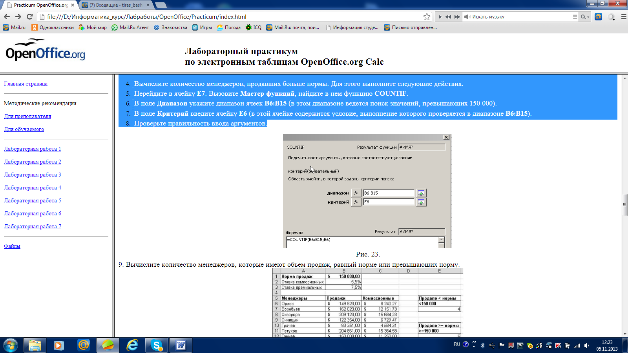Viewport: 628px width, 353px height.
Task: Open the Mail.Ru Agent taskbar icon
Action: [83, 345]
